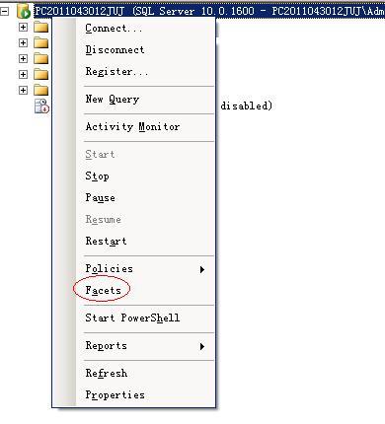This screenshot has height=424, width=385.
Task: Click the SQL Server Agent disabled icon
Action: point(41,106)
